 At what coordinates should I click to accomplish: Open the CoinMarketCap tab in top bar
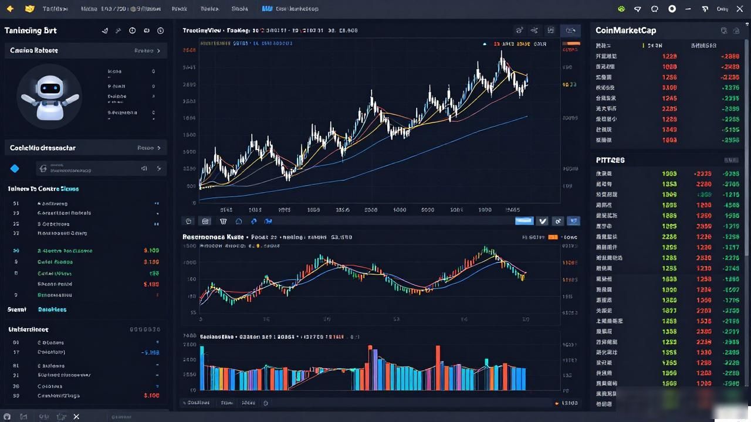click(290, 9)
